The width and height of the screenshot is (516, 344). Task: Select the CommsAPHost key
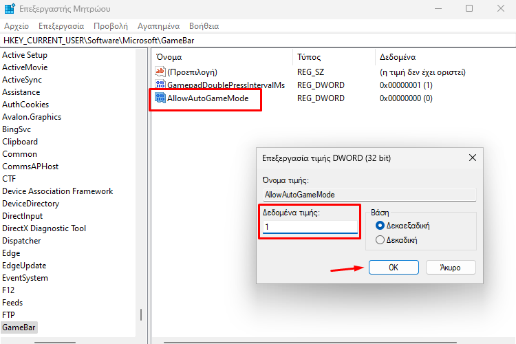point(30,166)
